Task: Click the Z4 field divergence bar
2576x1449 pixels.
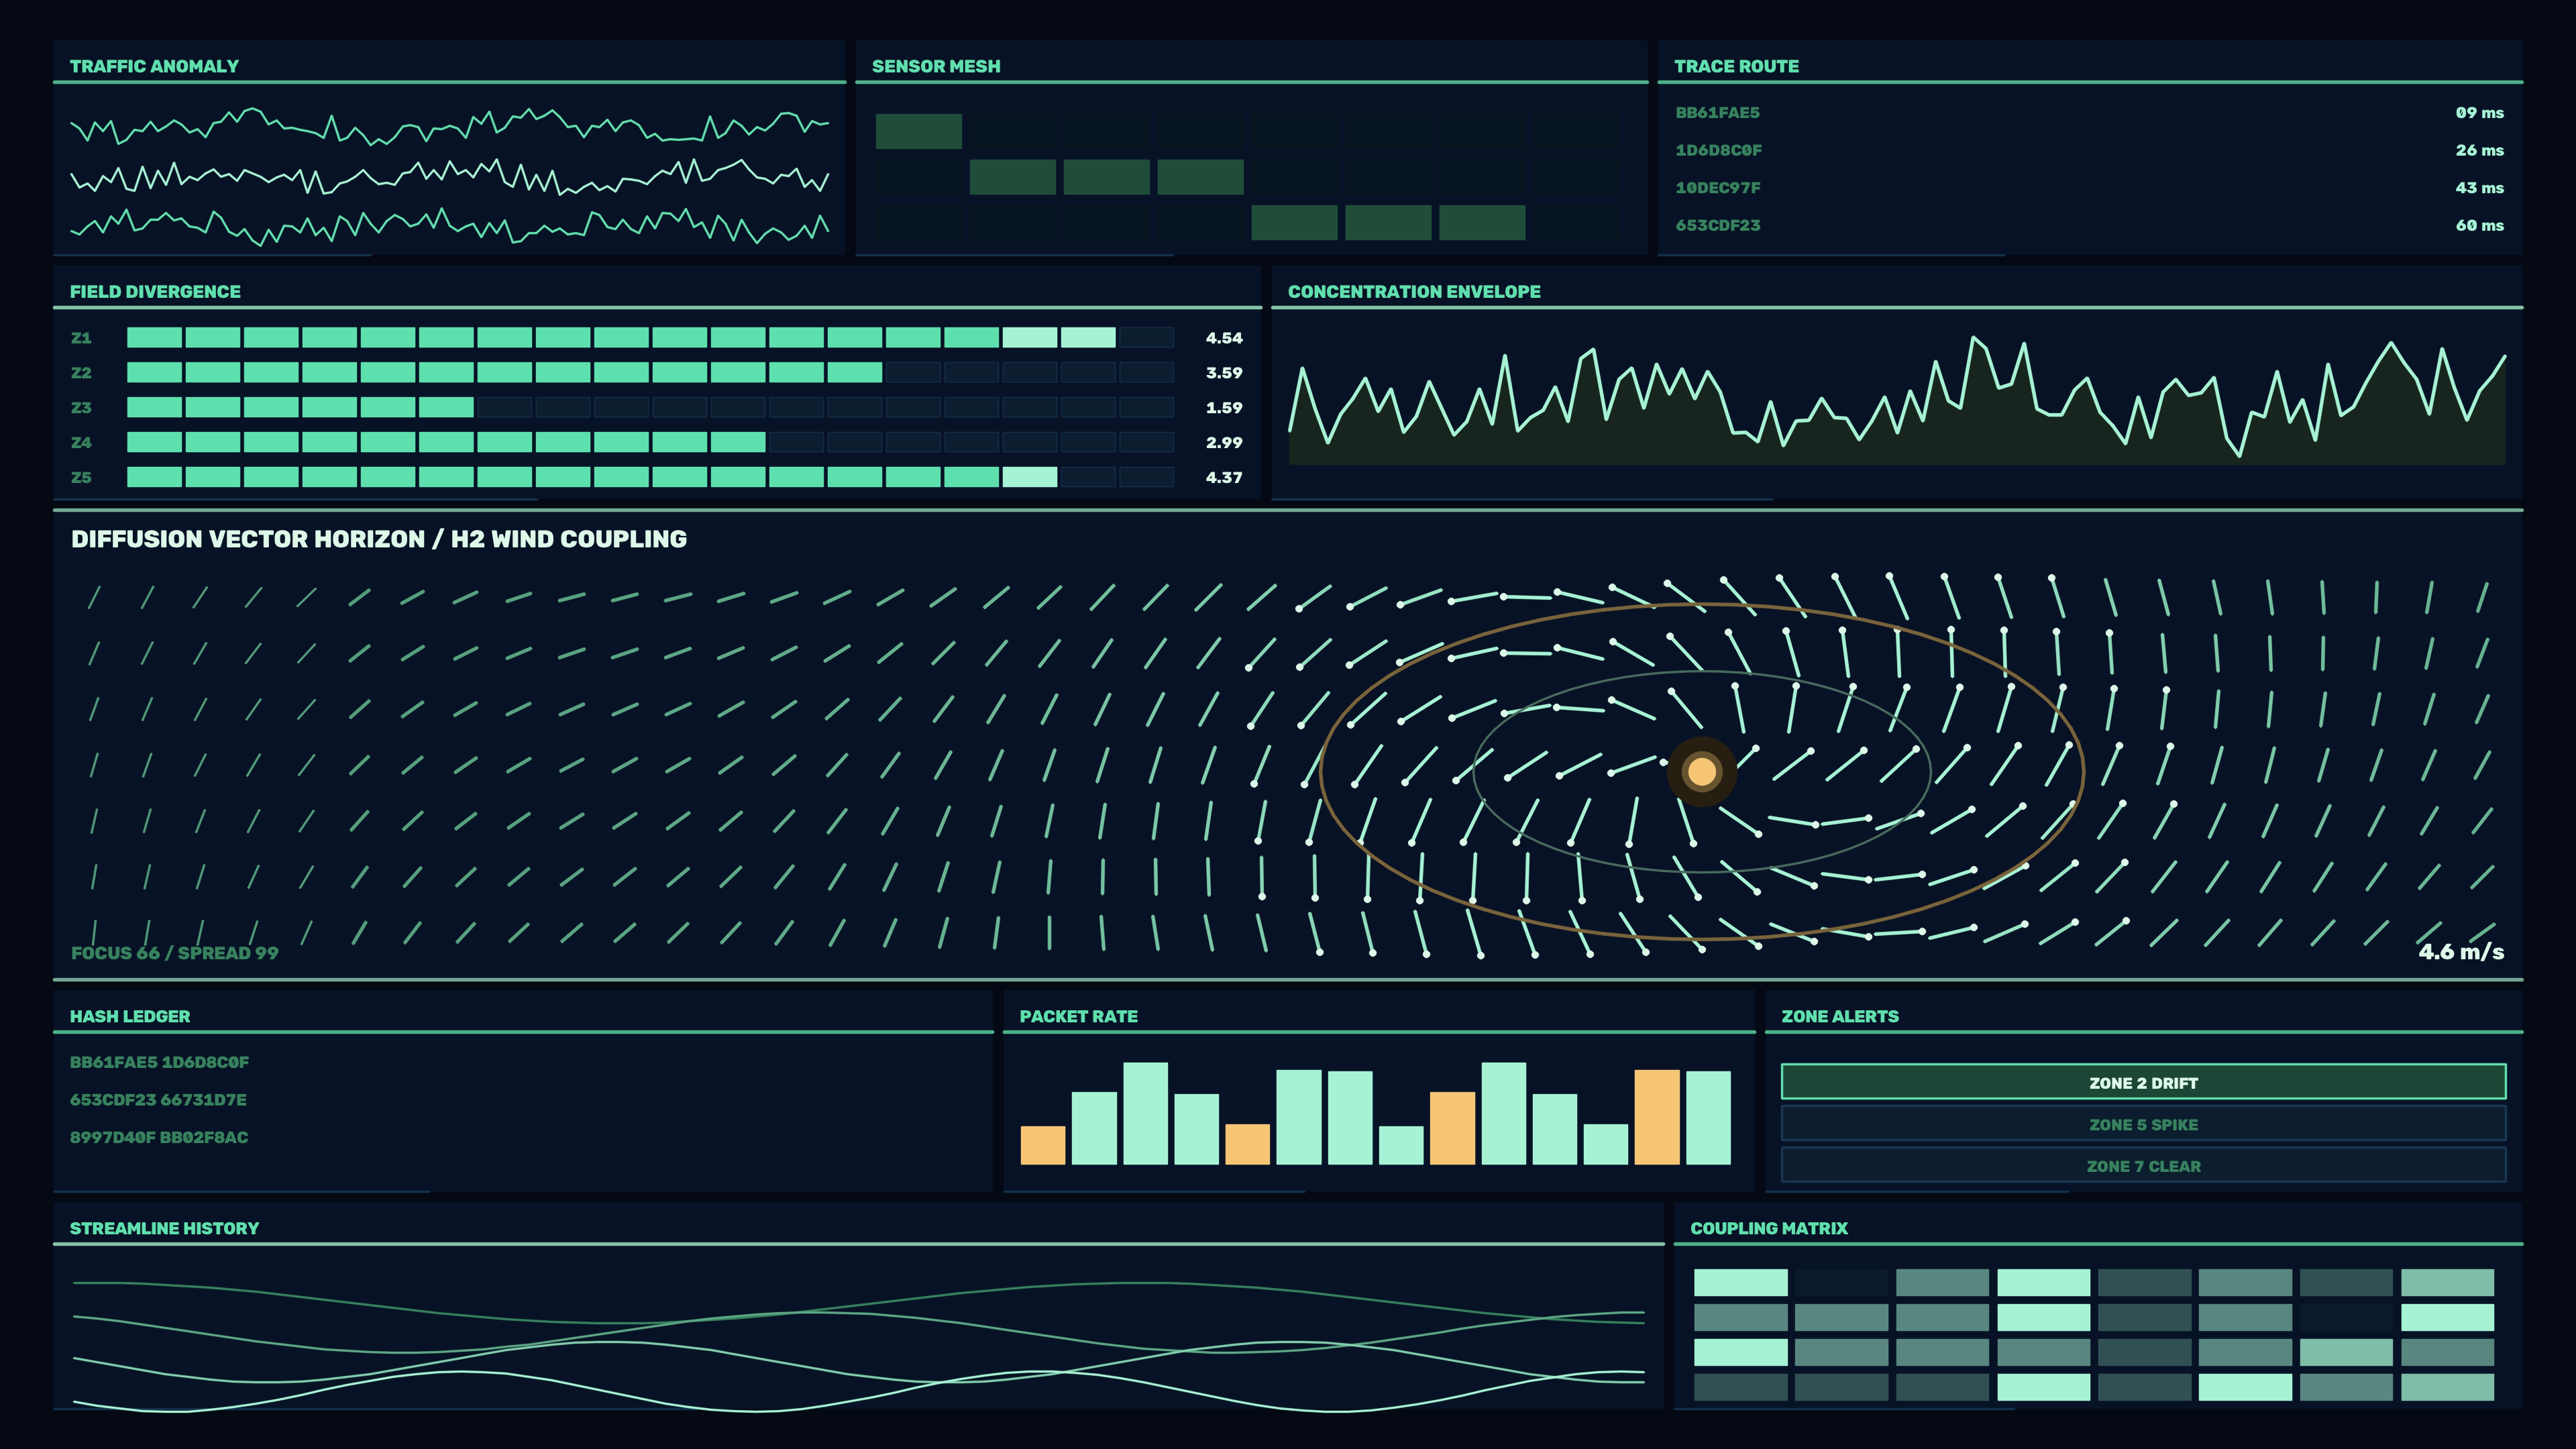Action: pyautogui.click(x=650, y=442)
